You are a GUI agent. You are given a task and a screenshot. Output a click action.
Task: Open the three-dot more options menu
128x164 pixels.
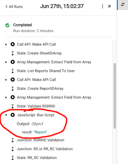(102, 6)
